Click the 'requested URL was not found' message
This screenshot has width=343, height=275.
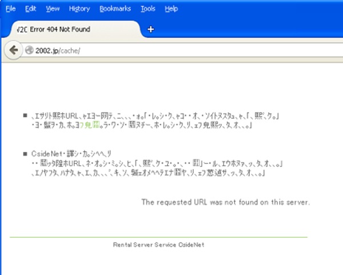click(225, 202)
